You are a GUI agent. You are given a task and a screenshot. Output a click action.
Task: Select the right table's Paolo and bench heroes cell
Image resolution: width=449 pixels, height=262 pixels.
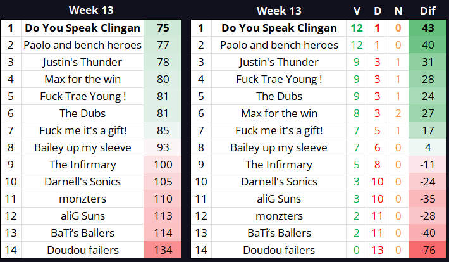279,45
